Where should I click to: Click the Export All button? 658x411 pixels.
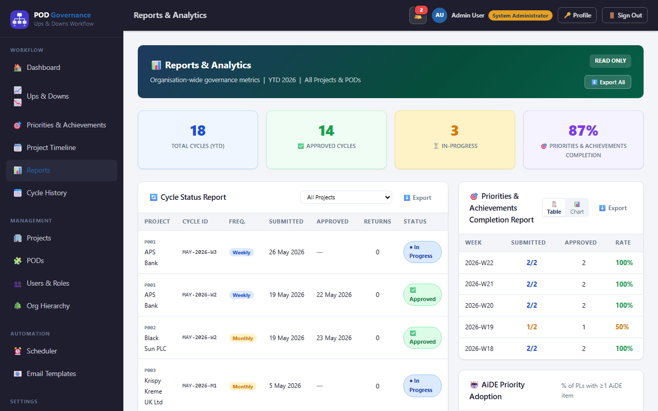pos(608,82)
